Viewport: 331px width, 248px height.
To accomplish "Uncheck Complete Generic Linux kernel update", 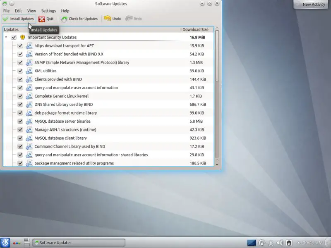I will 20,96.
